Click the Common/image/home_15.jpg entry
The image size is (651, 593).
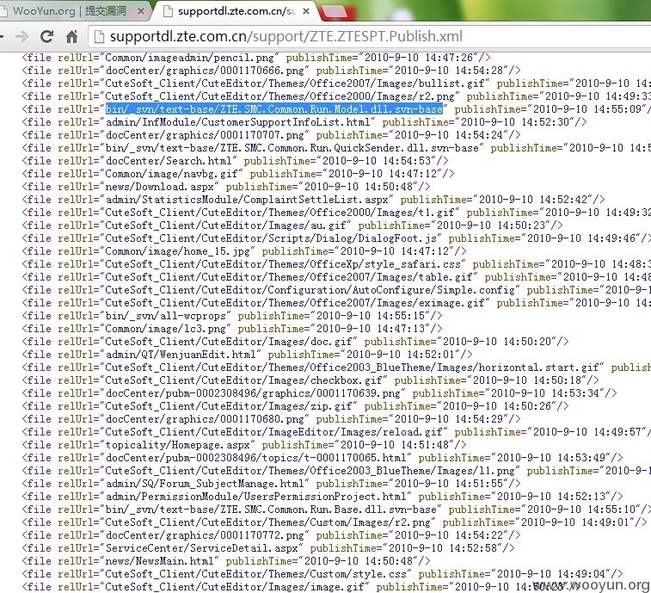tap(244, 250)
